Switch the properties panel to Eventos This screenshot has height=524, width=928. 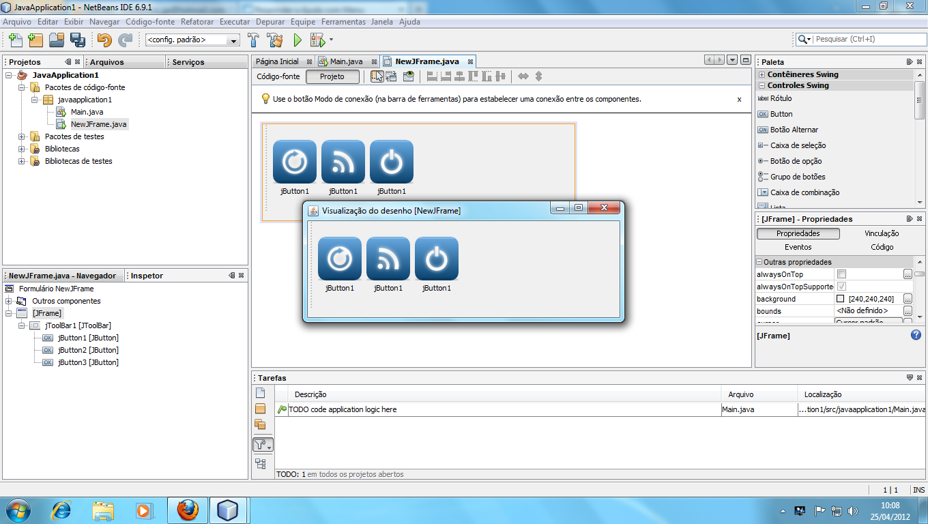point(798,247)
